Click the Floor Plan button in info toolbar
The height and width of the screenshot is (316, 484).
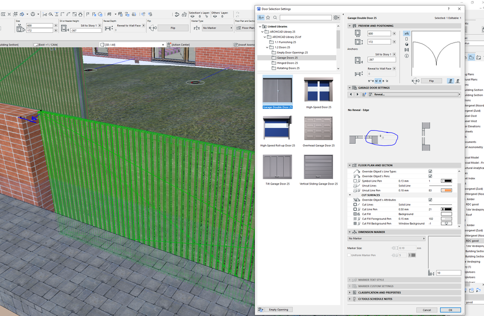click(x=246, y=28)
